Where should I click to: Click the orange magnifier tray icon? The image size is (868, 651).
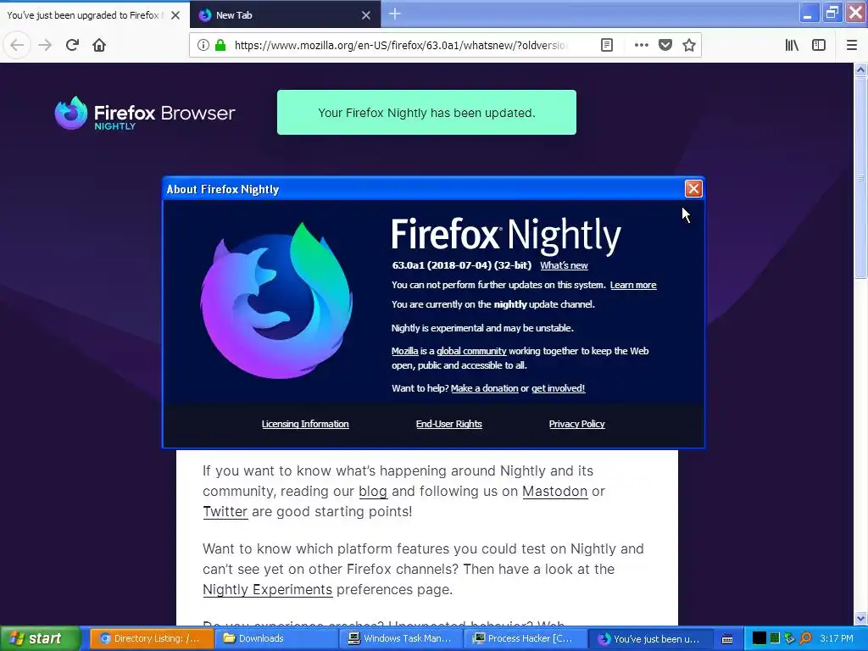[805, 638]
